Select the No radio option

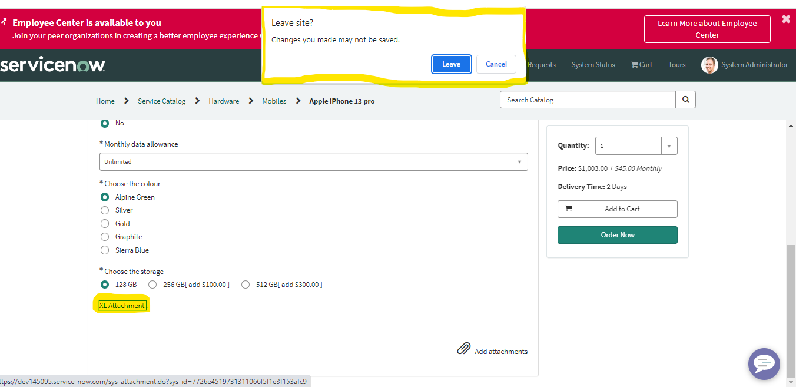coord(105,123)
